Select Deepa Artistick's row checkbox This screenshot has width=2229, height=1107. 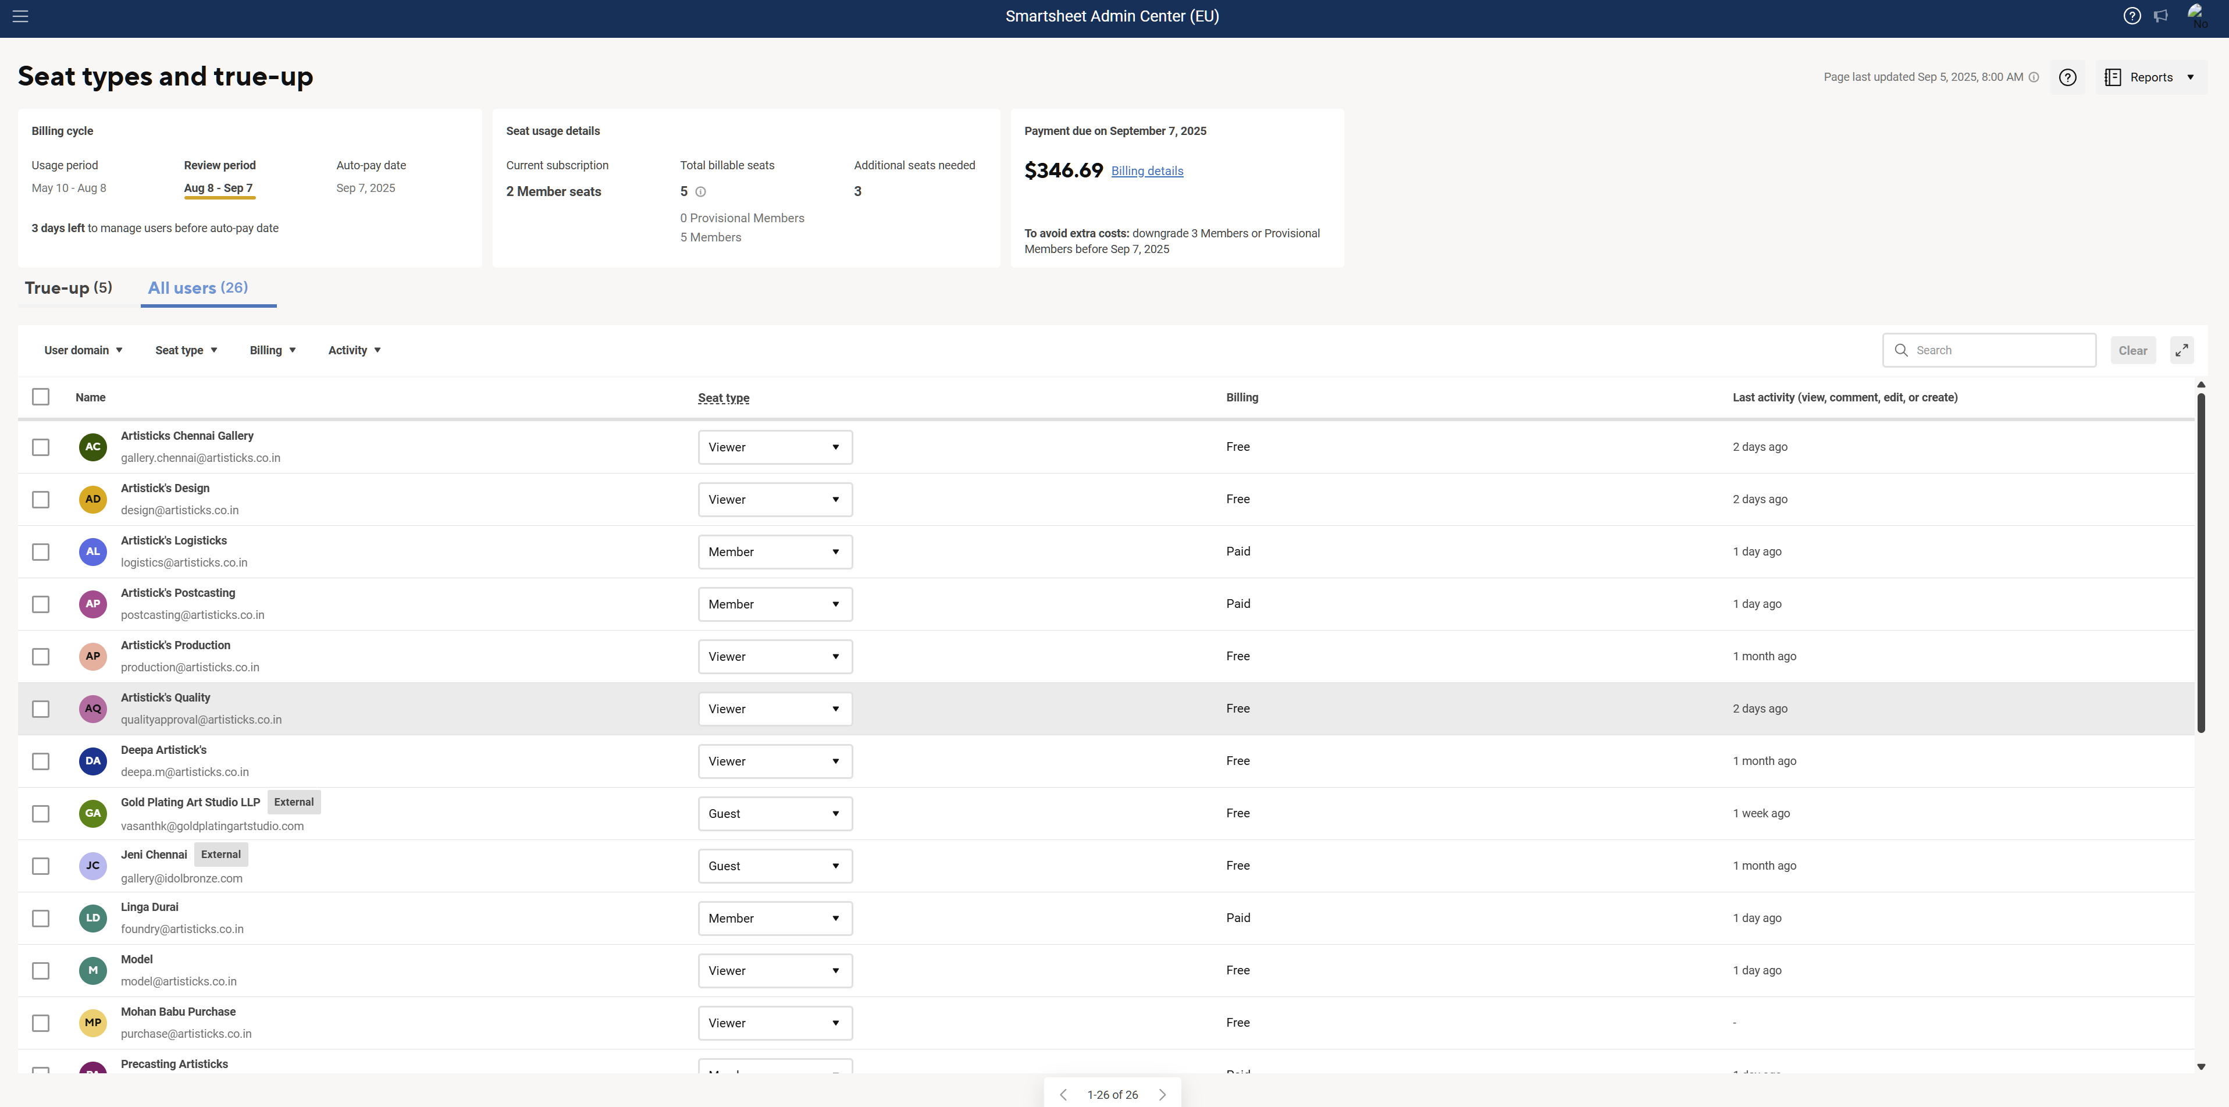pyautogui.click(x=41, y=761)
